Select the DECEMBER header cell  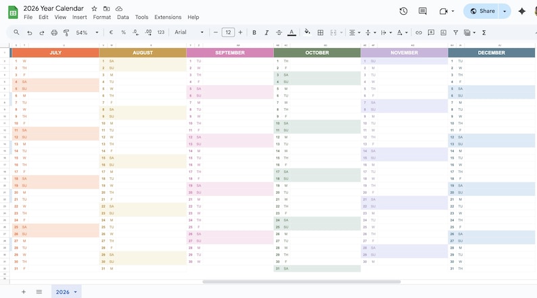click(492, 53)
